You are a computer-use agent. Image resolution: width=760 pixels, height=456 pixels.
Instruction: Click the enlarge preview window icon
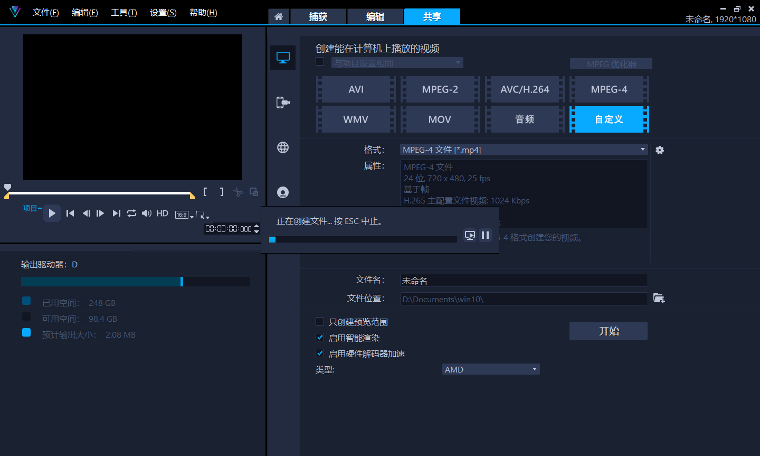click(x=254, y=192)
